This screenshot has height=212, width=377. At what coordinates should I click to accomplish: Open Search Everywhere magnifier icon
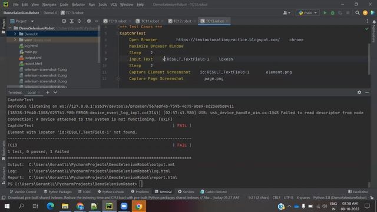[x=358, y=13]
